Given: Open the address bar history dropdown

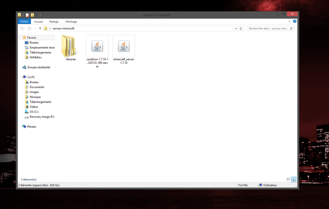Looking at the screenshot, I should tap(236, 29).
